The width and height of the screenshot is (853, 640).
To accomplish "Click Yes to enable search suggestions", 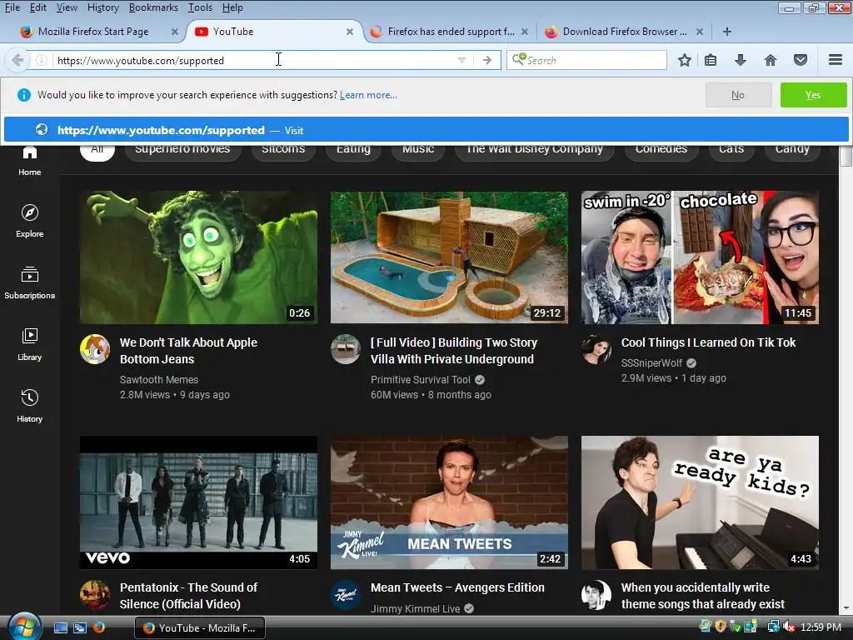I will 813,95.
